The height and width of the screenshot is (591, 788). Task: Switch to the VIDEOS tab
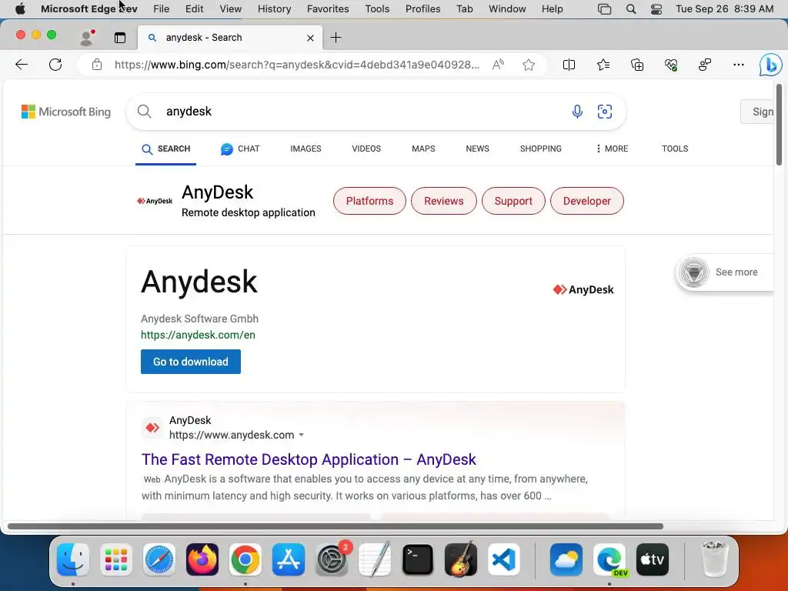(366, 149)
